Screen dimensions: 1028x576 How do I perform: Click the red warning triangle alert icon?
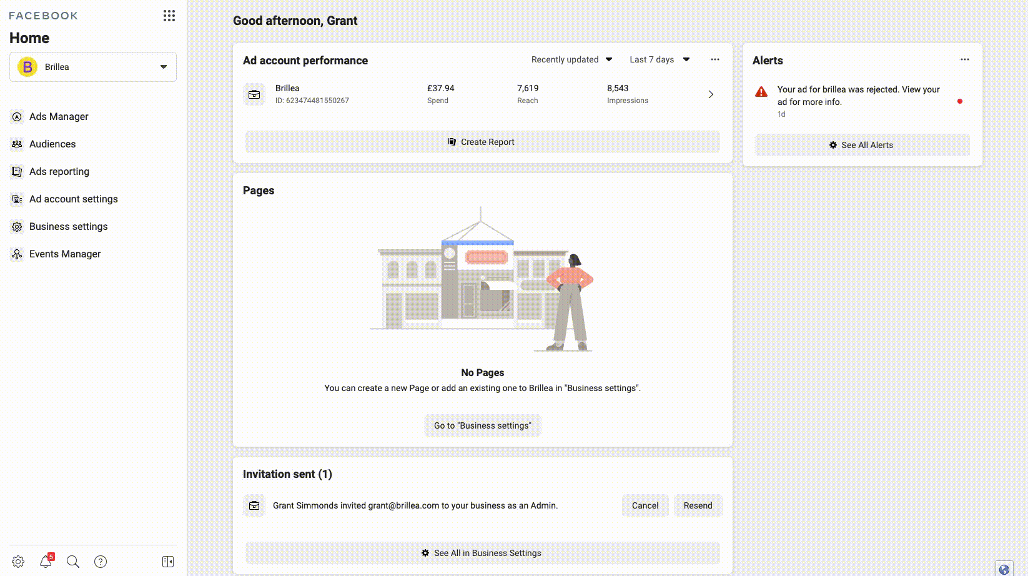761,92
